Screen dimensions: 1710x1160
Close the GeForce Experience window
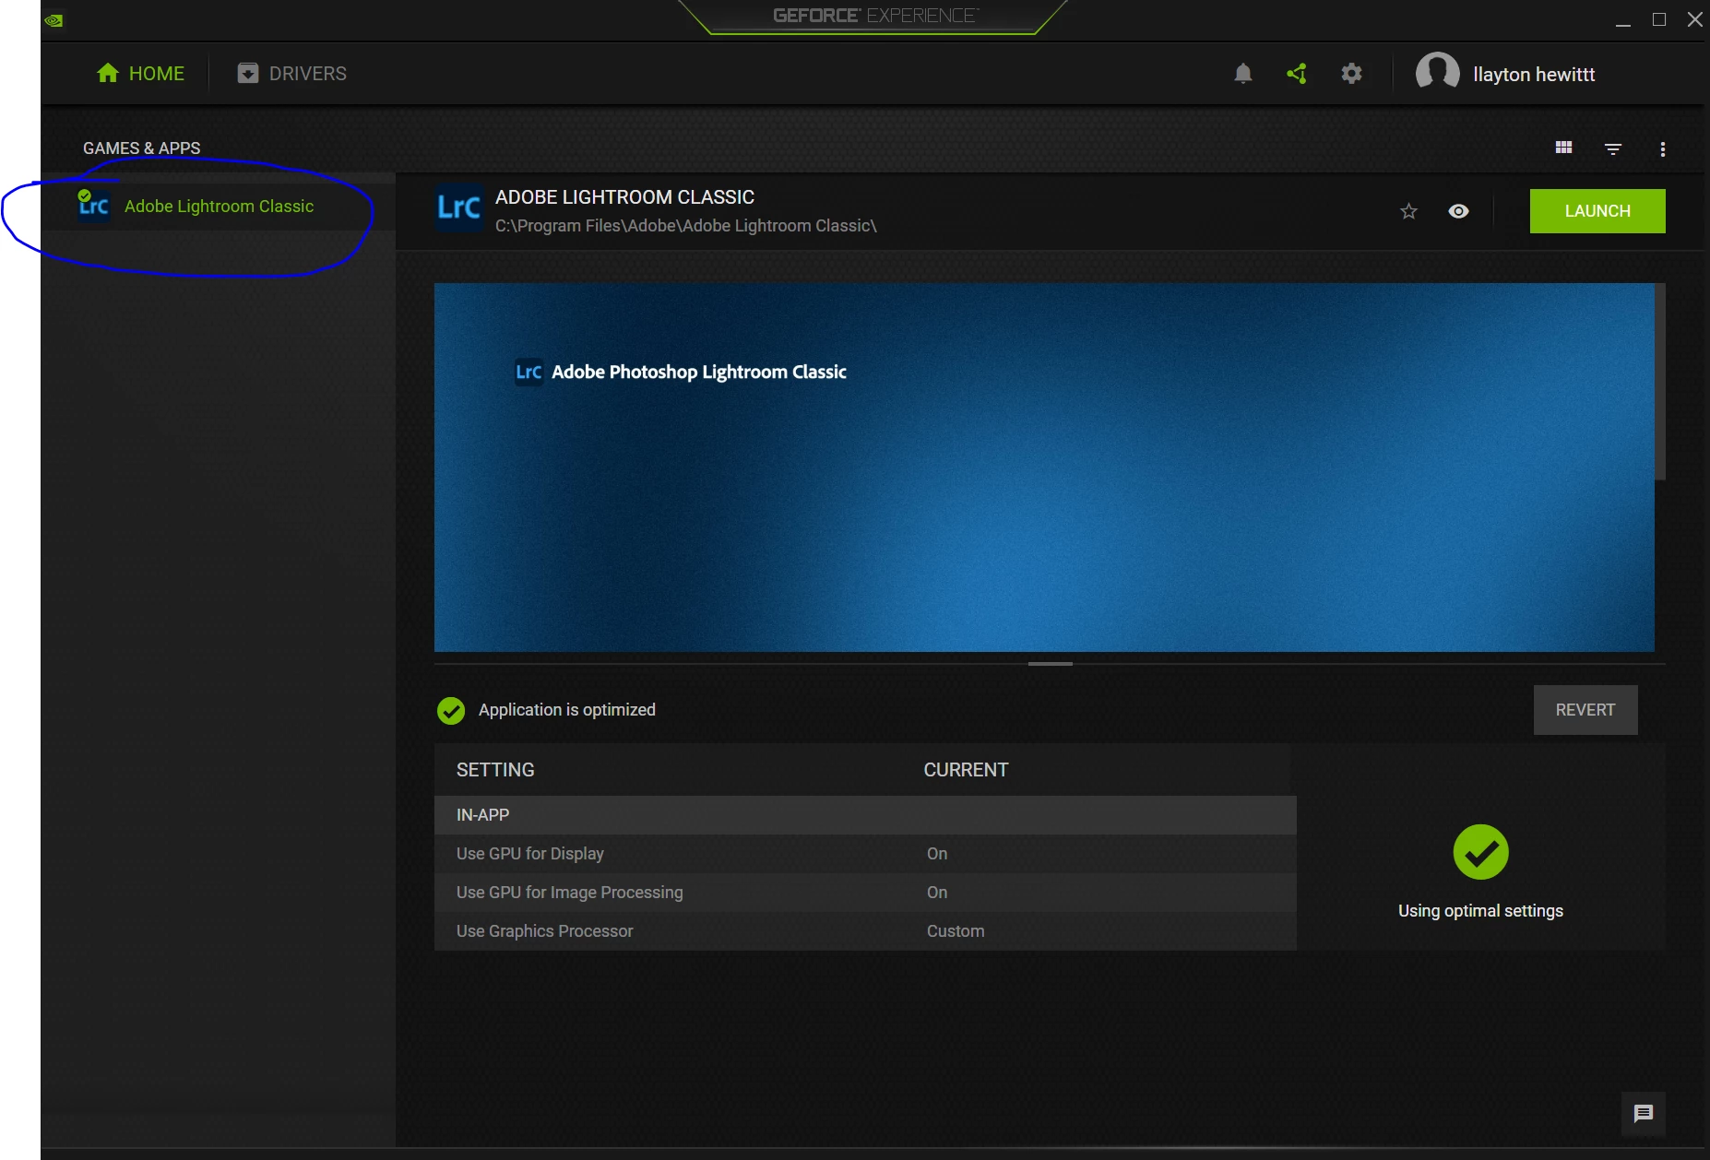(1695, 20)
